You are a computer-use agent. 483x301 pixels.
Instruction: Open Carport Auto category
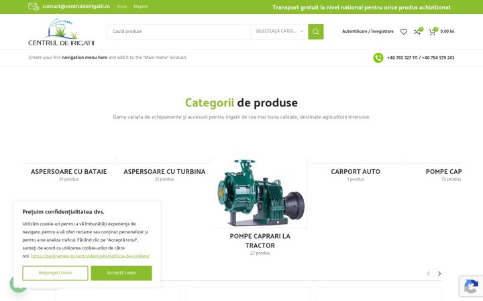point(356,172)
